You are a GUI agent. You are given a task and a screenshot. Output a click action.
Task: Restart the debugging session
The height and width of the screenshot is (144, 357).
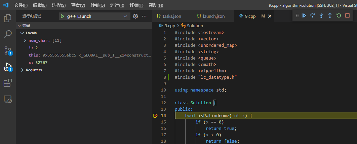pos(339,15)
